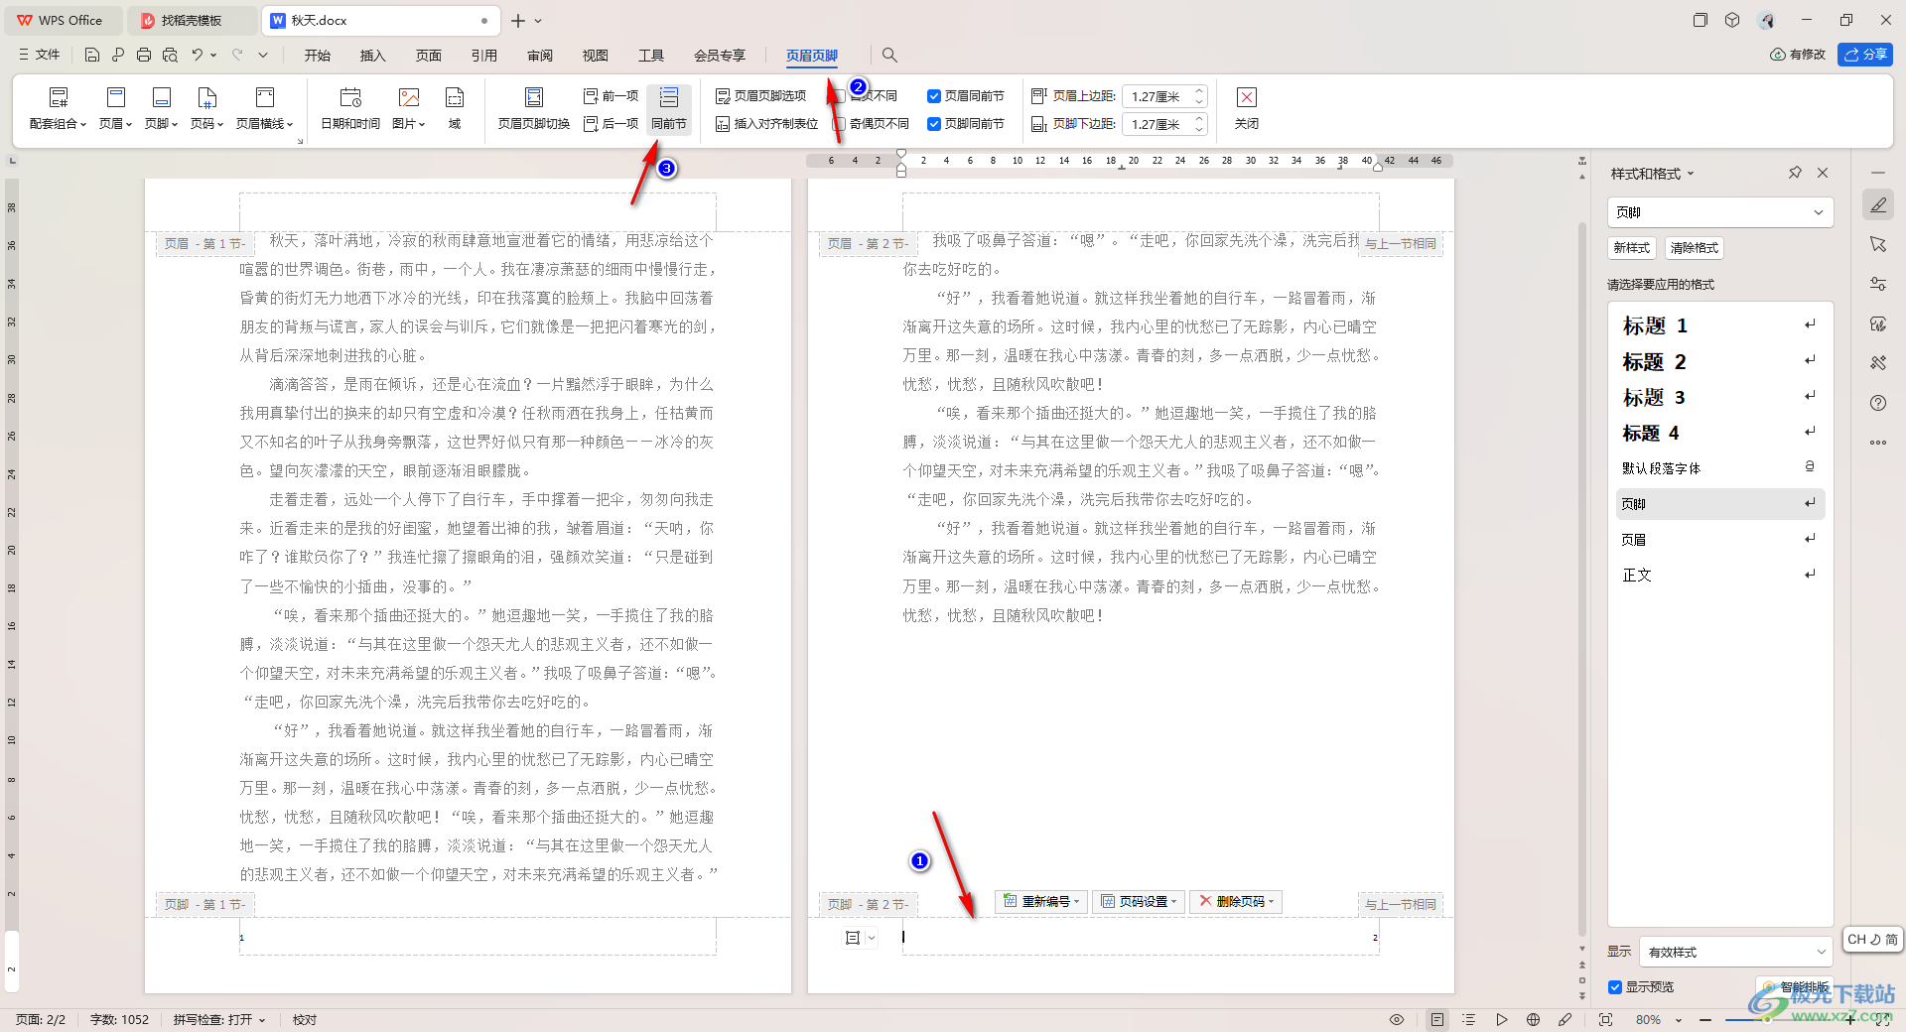This screenshot has height=1032, width=1906.
Task: Uncheck the 页眉同前节 checkbox
Action: tap(934, 96)
